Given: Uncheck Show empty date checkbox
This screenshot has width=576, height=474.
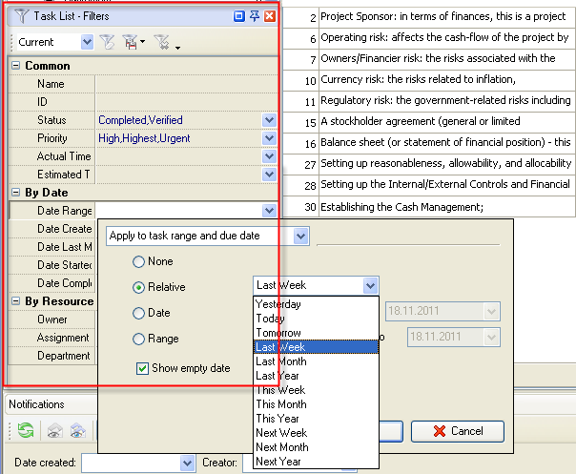Looking at the screenshot, I should (x=142, y=368).
